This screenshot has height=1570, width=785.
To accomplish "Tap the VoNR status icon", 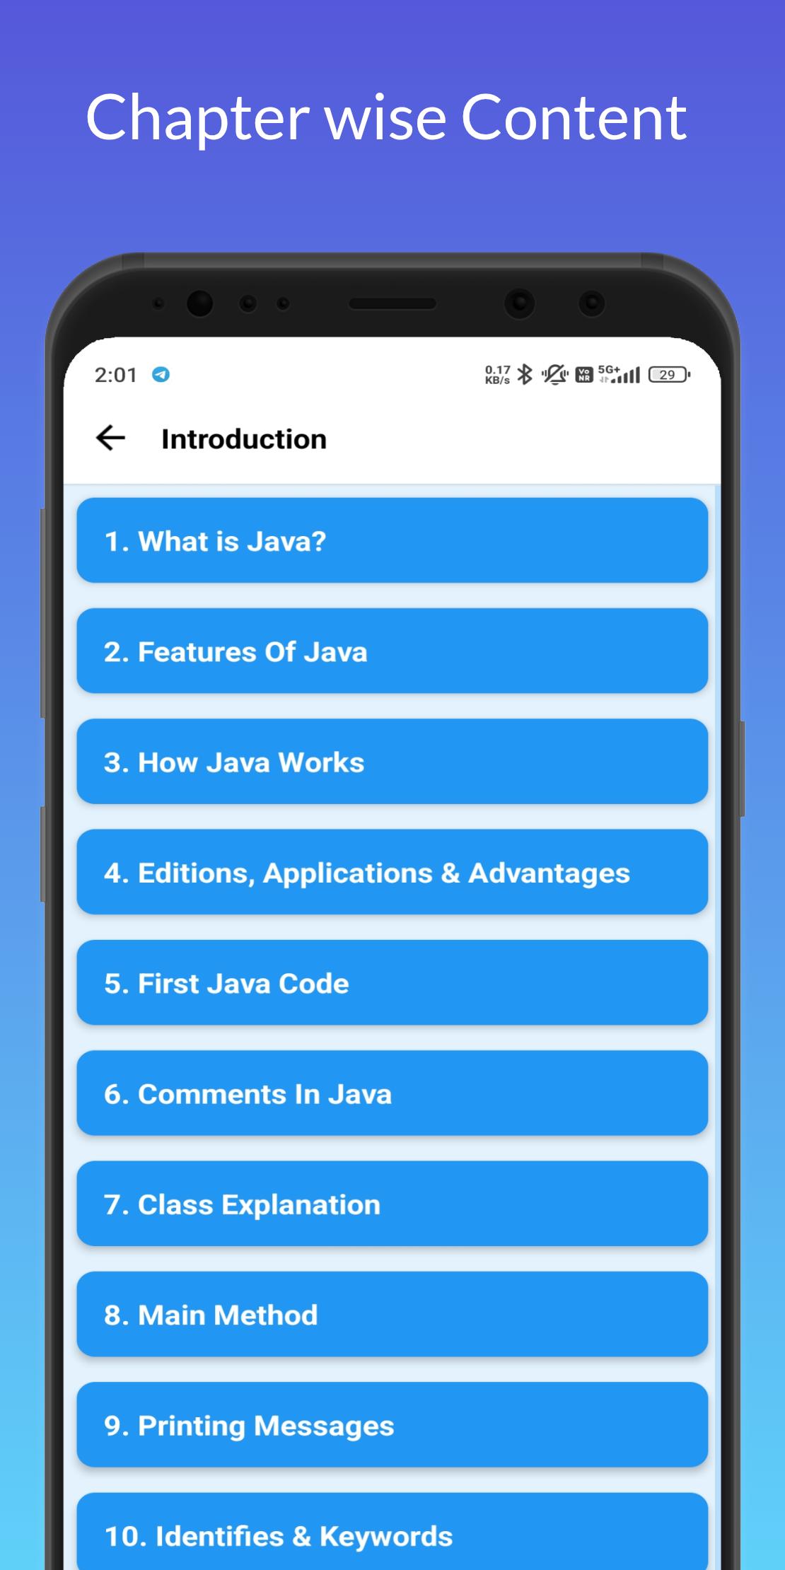I will [584, 375].
